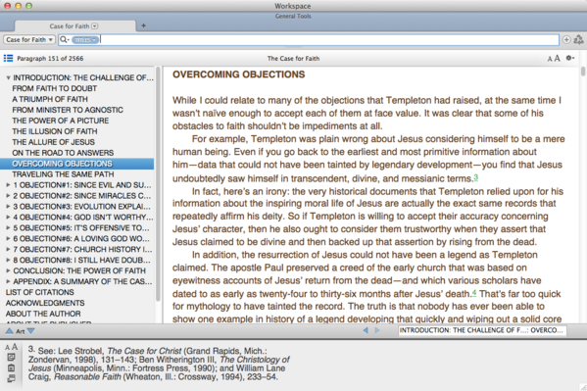Expand 8 OBJECTION#8: I STILL HAVE DOUB
587x391 pixels.
click(8, 260)
